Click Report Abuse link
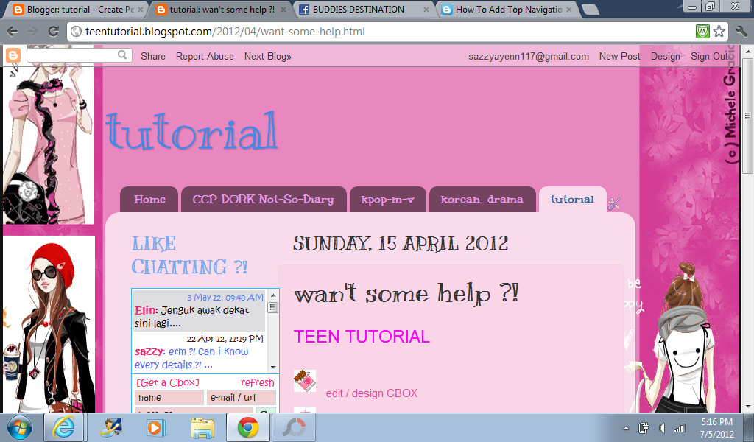The image size is (754, 442). (205, 56)
